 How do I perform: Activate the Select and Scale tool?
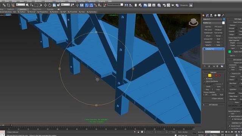[x=54, y=5]
